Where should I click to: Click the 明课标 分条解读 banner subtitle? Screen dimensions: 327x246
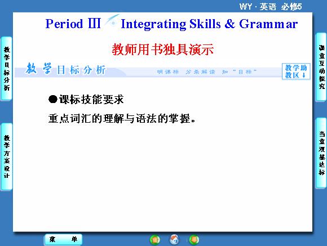pyautogui.click(x=207, y=72)
